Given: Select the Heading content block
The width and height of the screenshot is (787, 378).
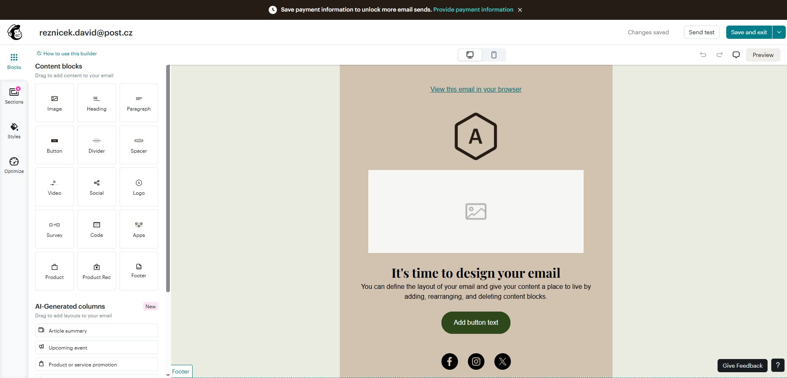Looking at the screenshot, I should [97, 103].
